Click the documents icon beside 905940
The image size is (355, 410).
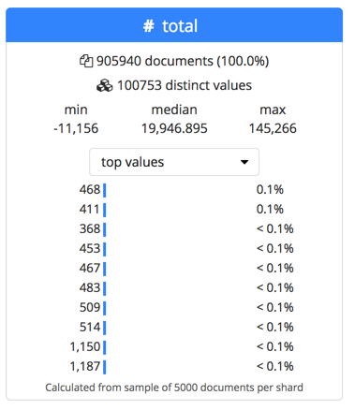tap(86, 61)
